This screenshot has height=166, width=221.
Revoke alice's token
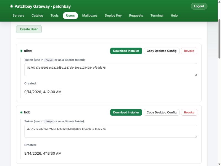click(189, 51)
